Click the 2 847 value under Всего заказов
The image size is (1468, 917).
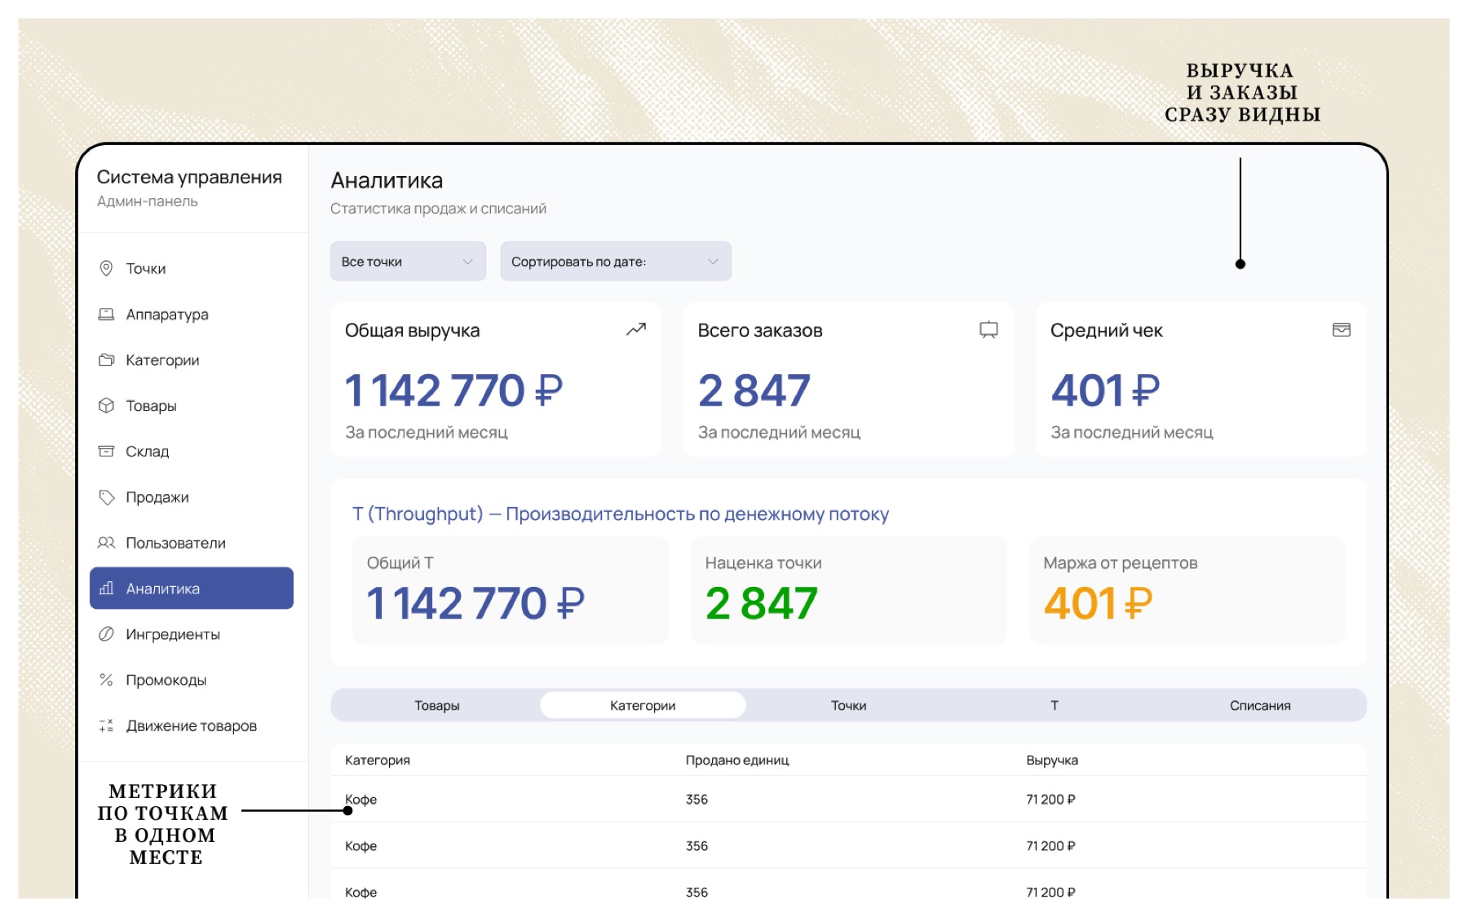(x=754, y=390)
